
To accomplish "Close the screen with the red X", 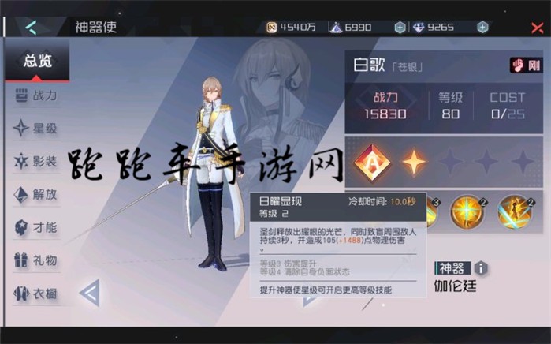I will click(538, 28).
